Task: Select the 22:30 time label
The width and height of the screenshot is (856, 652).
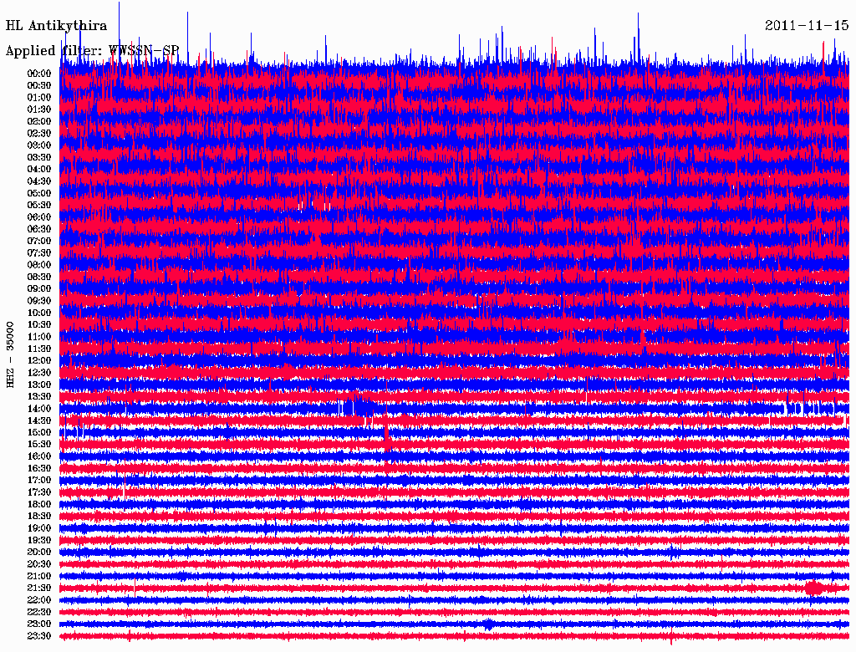Action: click(39, 612)
